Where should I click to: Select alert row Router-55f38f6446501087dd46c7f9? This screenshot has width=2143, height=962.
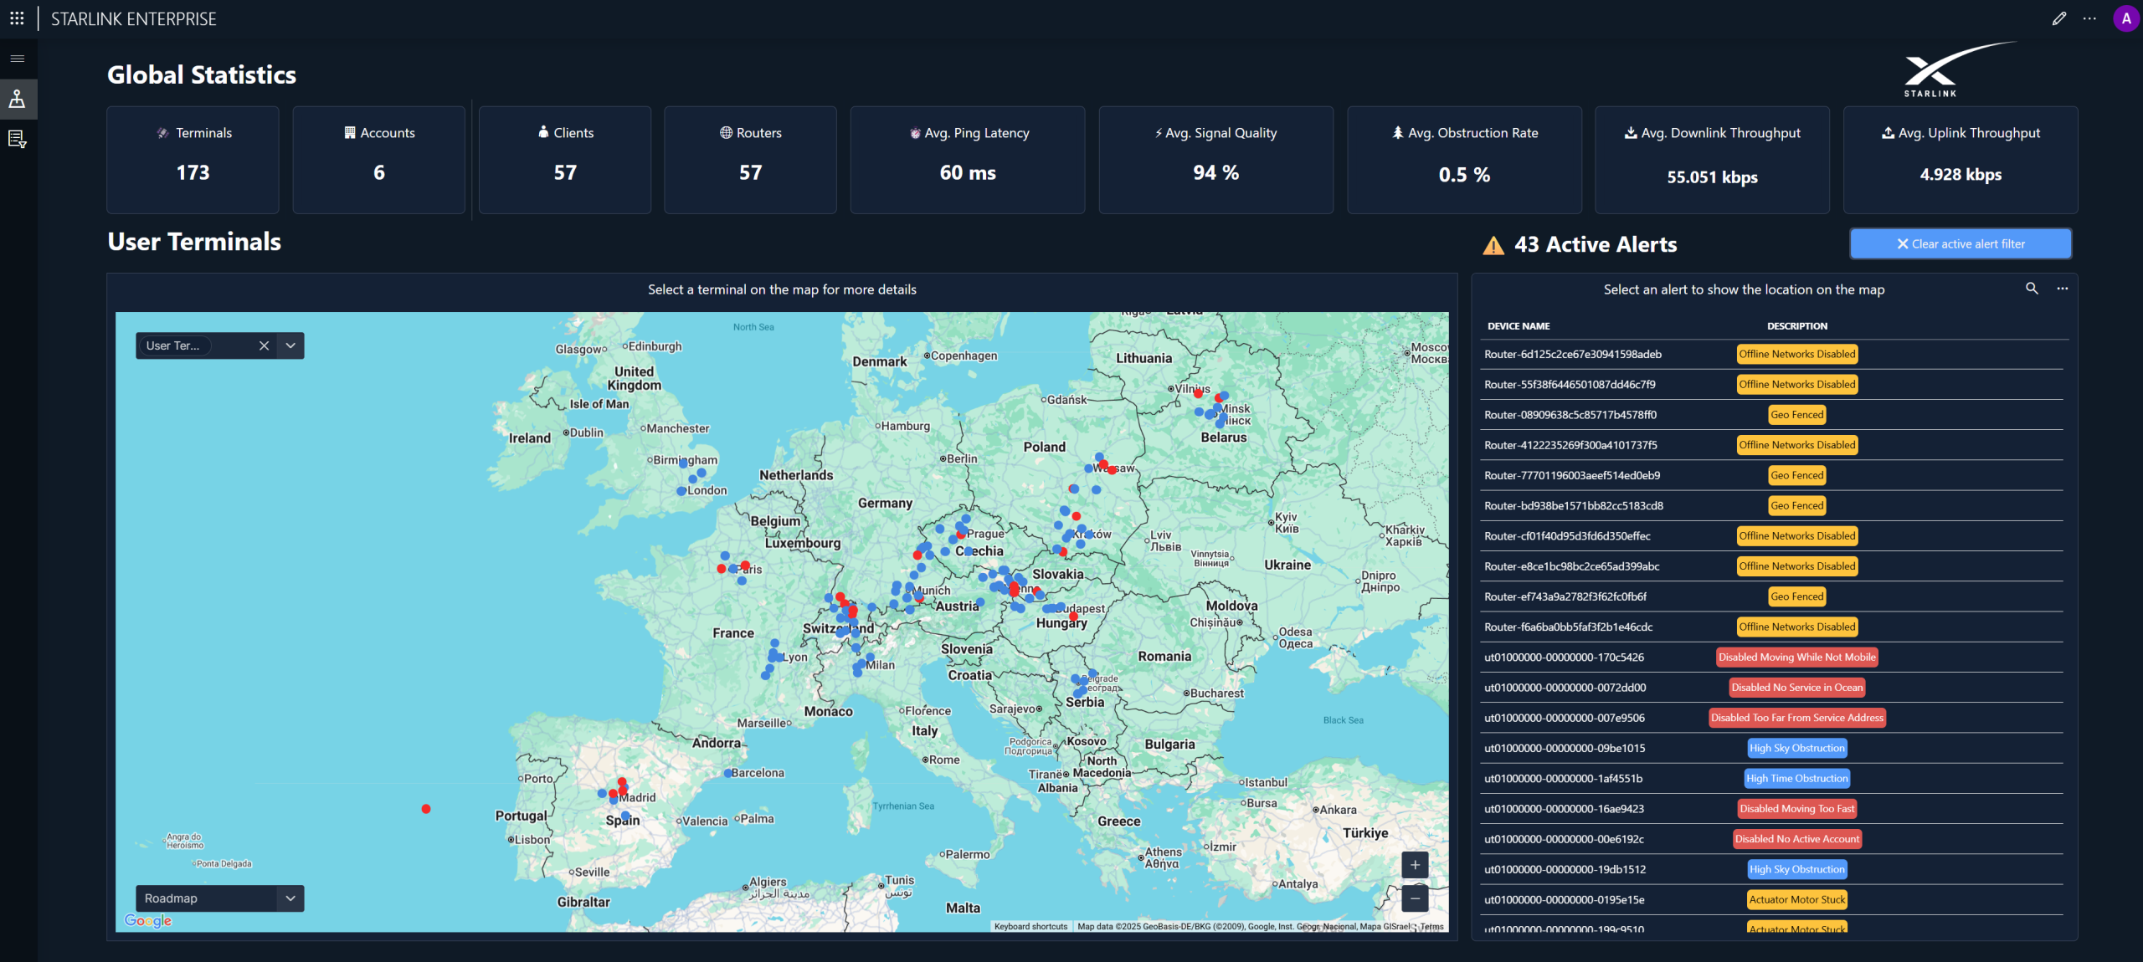click(x=1773, y=385)
